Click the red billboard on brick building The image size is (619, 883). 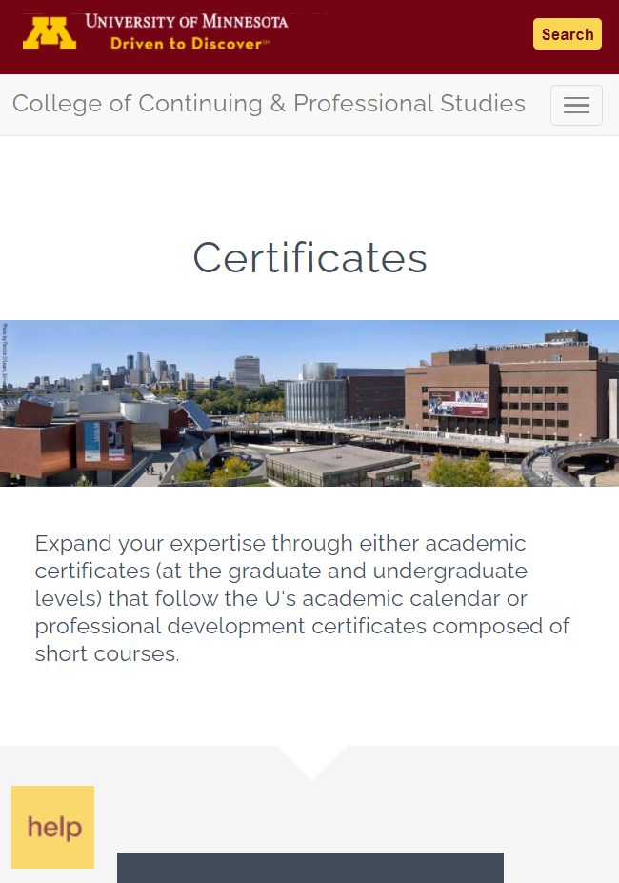coord(458,404)
